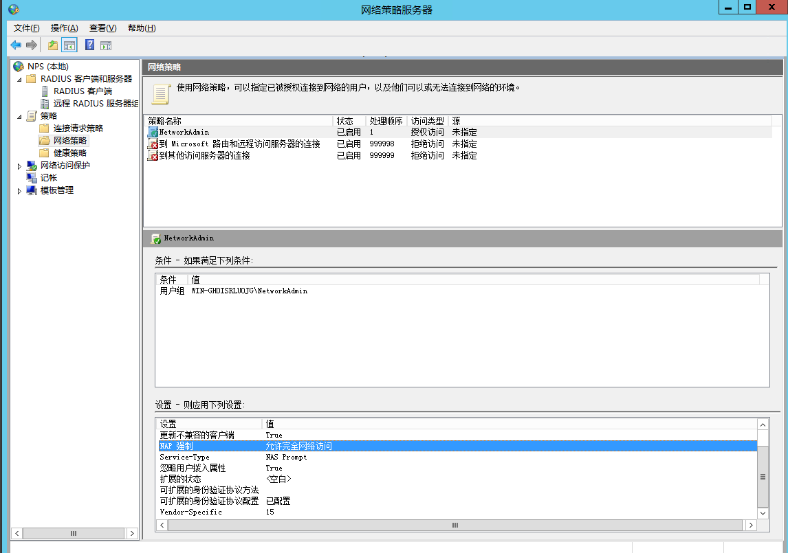Sort by the 处理顺序 column header
788x553 pixels.
click(x=385, y=121)
